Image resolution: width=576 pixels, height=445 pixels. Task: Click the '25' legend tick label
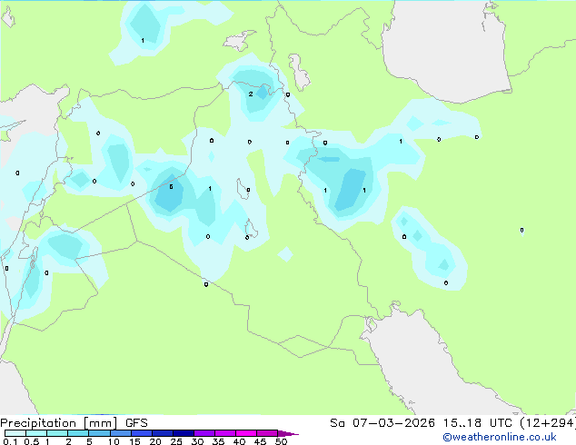pyautogui.click(x=176, y=441)
